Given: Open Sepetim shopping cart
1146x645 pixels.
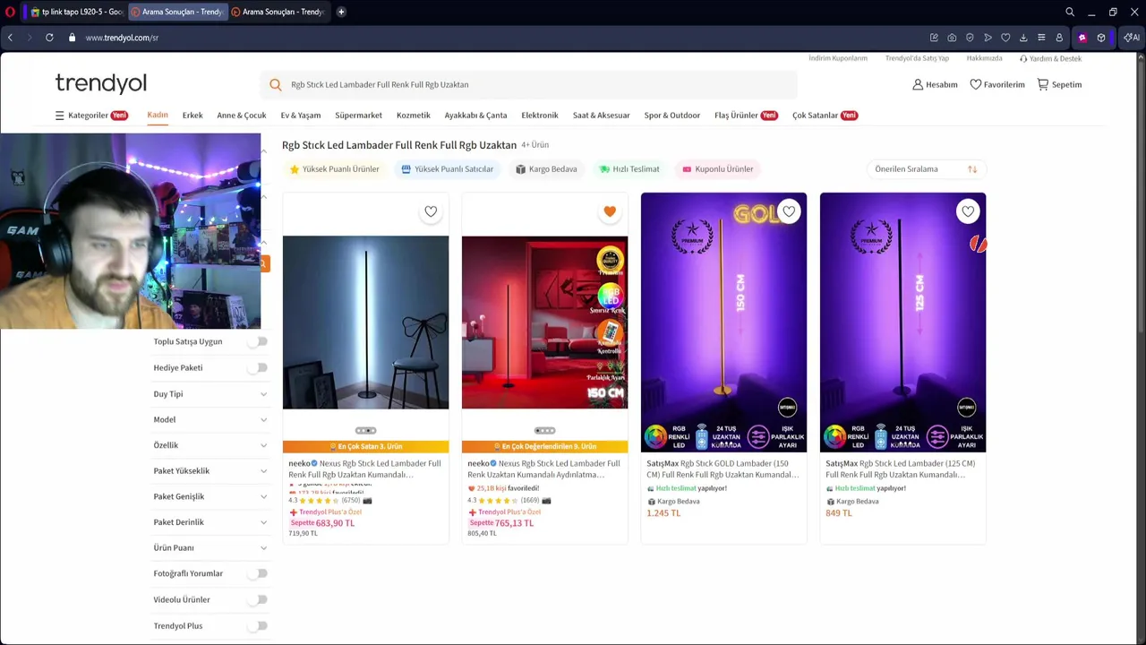Looking at the screenshot, I should (1059, 84).
